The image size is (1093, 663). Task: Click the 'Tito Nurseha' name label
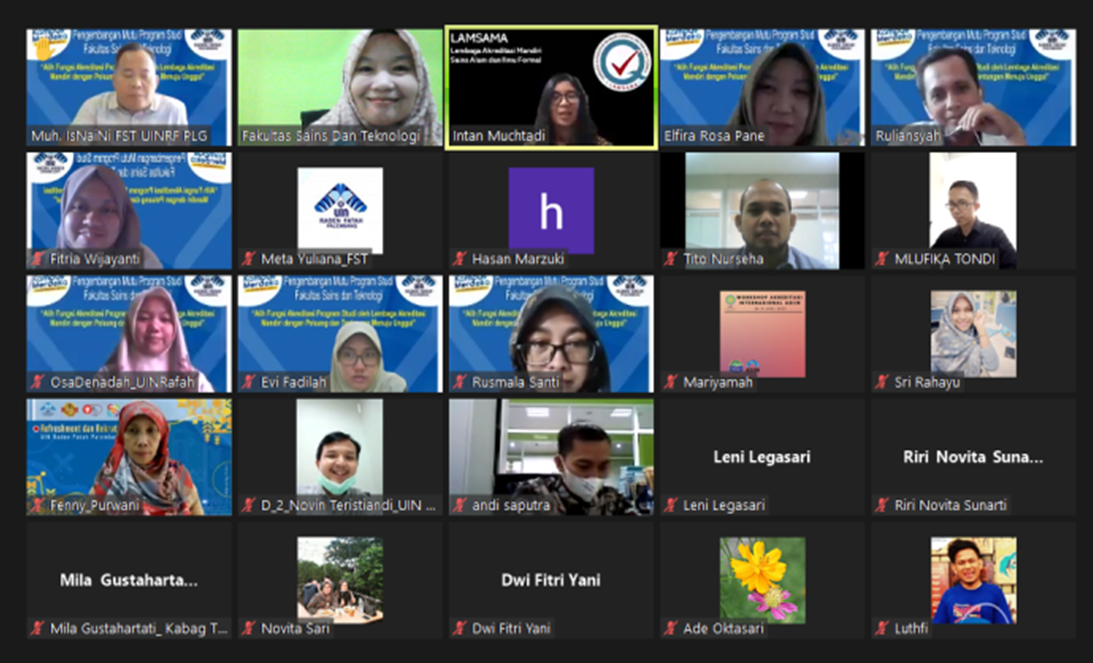pyautogui.click(x=723, y=259)
